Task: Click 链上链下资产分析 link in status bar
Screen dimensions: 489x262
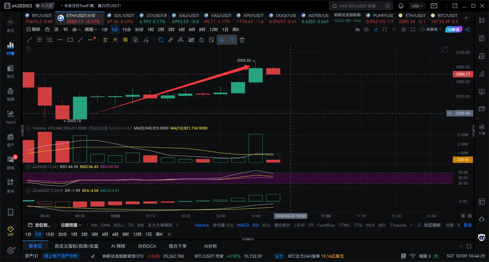Action: tap(61, 256)
